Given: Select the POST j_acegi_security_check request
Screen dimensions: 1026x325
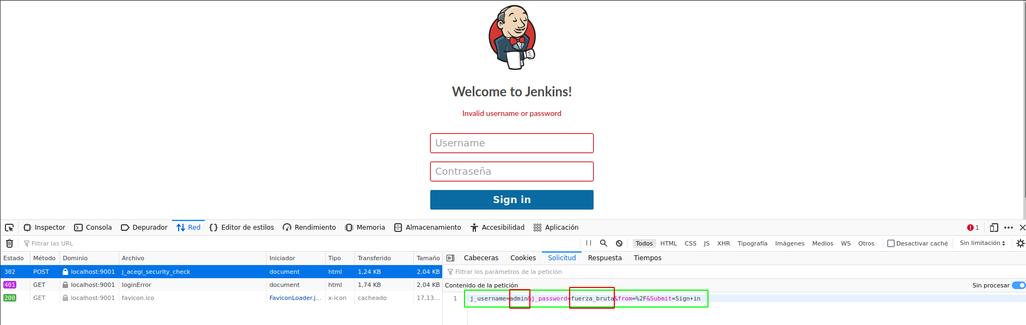Looking at the screenshot, I should point(221,272).
